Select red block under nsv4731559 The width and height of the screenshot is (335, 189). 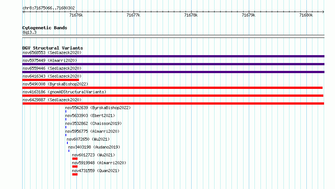(x=75, y=174)
